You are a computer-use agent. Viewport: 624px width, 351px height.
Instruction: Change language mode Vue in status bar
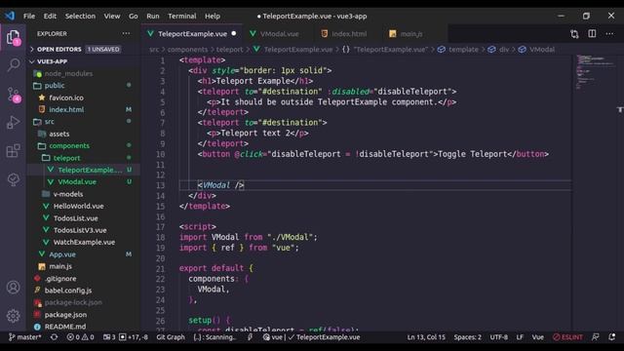coord(538,337)
